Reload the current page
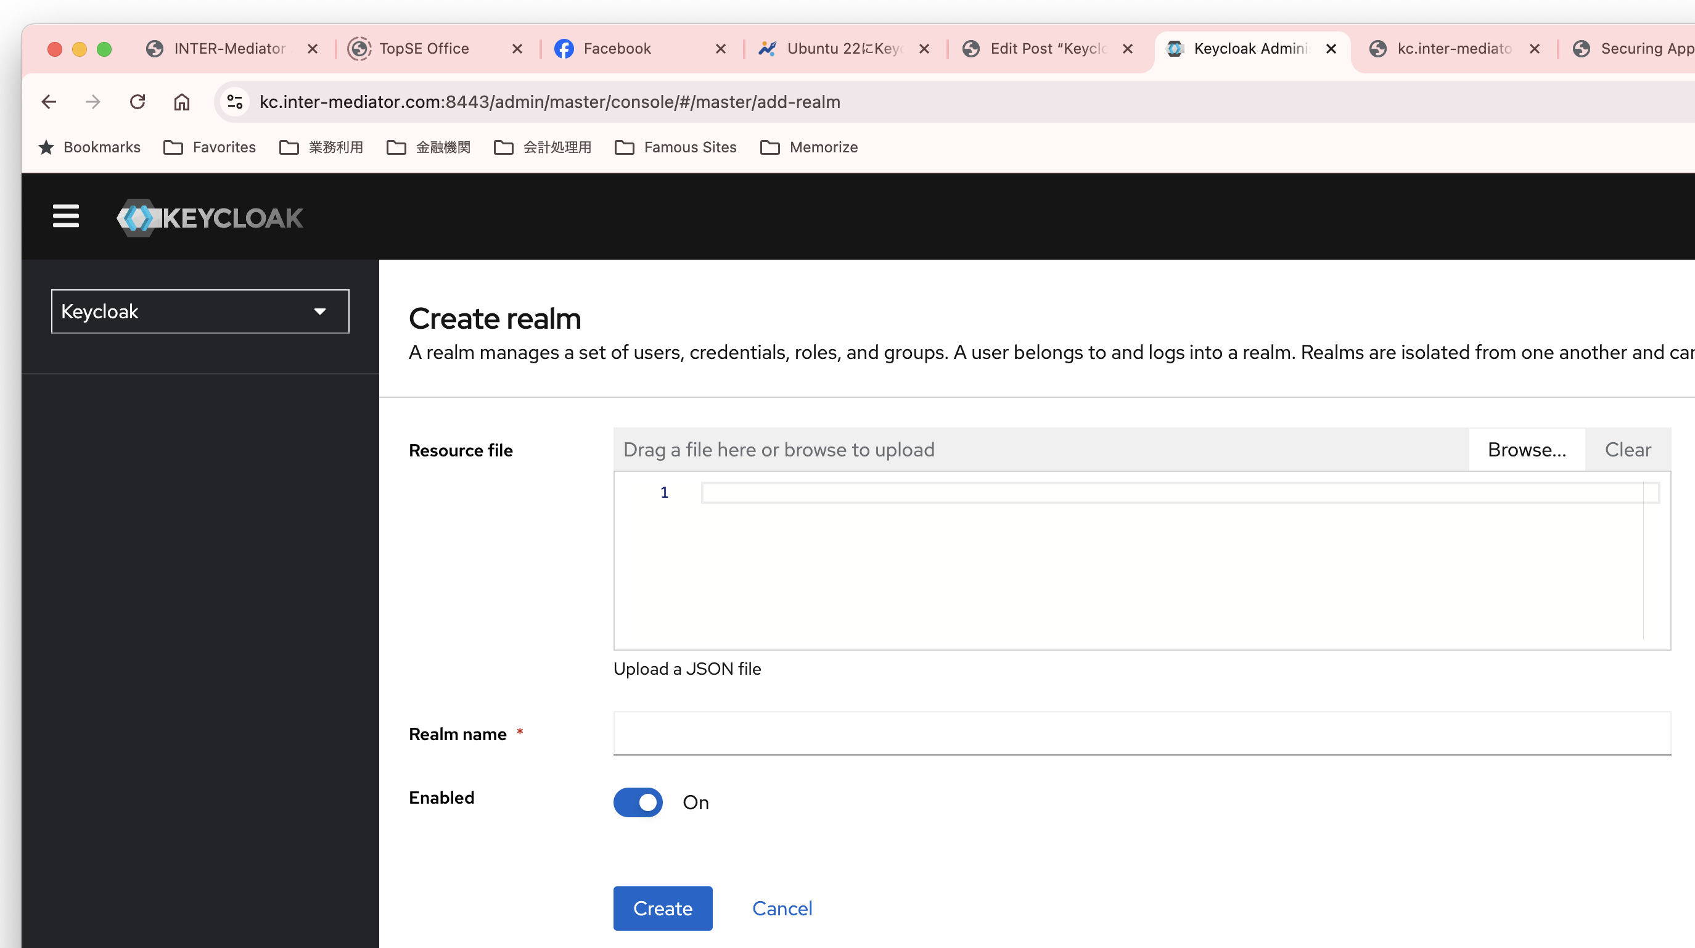Image resolution: width=1695 pixels, height=948 pixels. coord(137,101)
